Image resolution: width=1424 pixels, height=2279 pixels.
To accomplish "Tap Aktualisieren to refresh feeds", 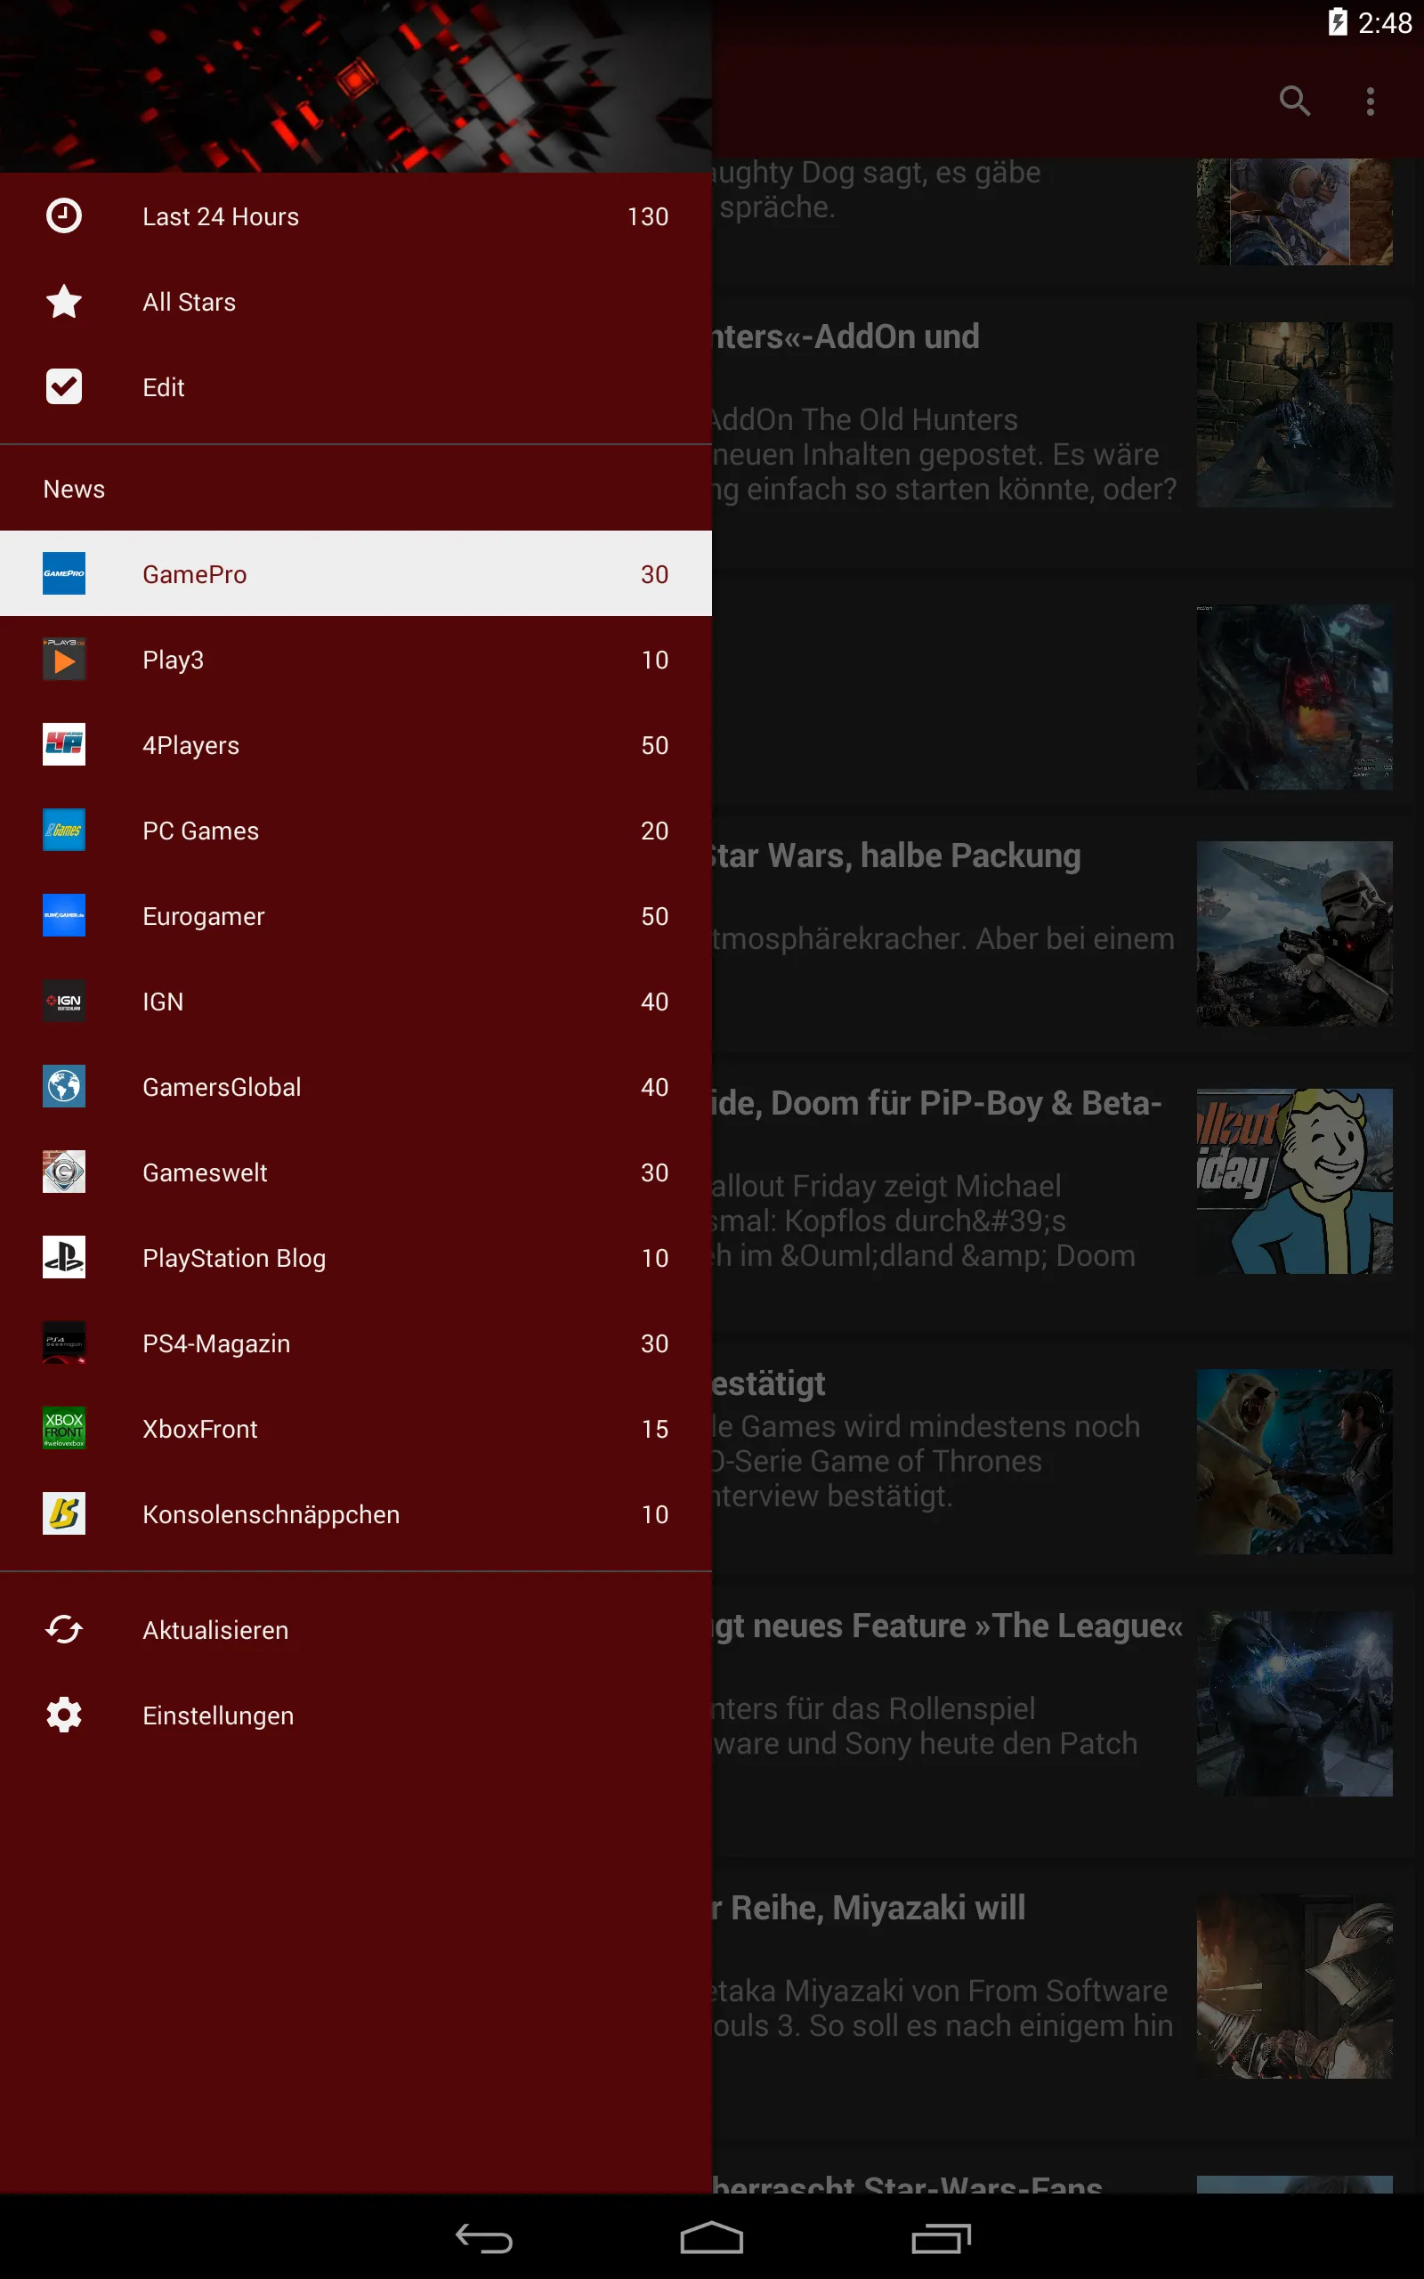I will point(356,1629).
